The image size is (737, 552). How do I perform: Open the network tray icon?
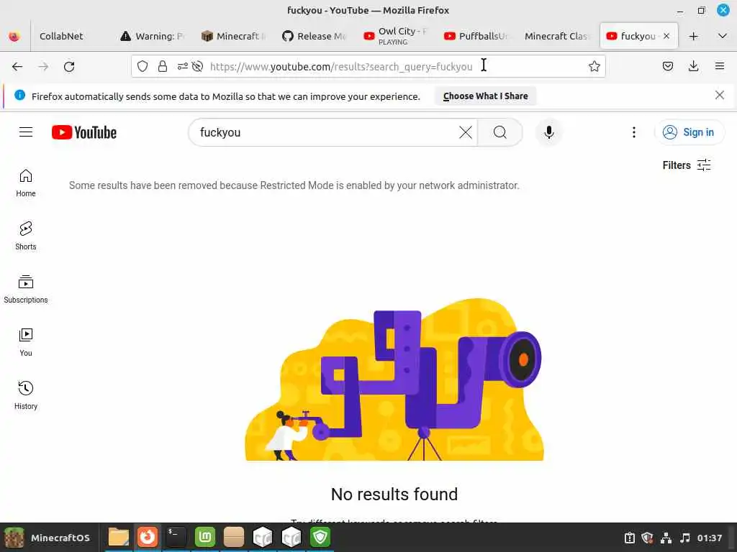point(666,538)
